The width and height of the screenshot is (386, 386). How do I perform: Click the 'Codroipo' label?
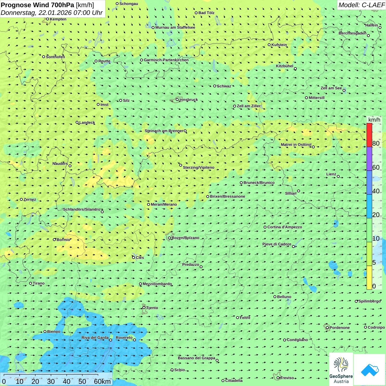[x=376, y=327]
